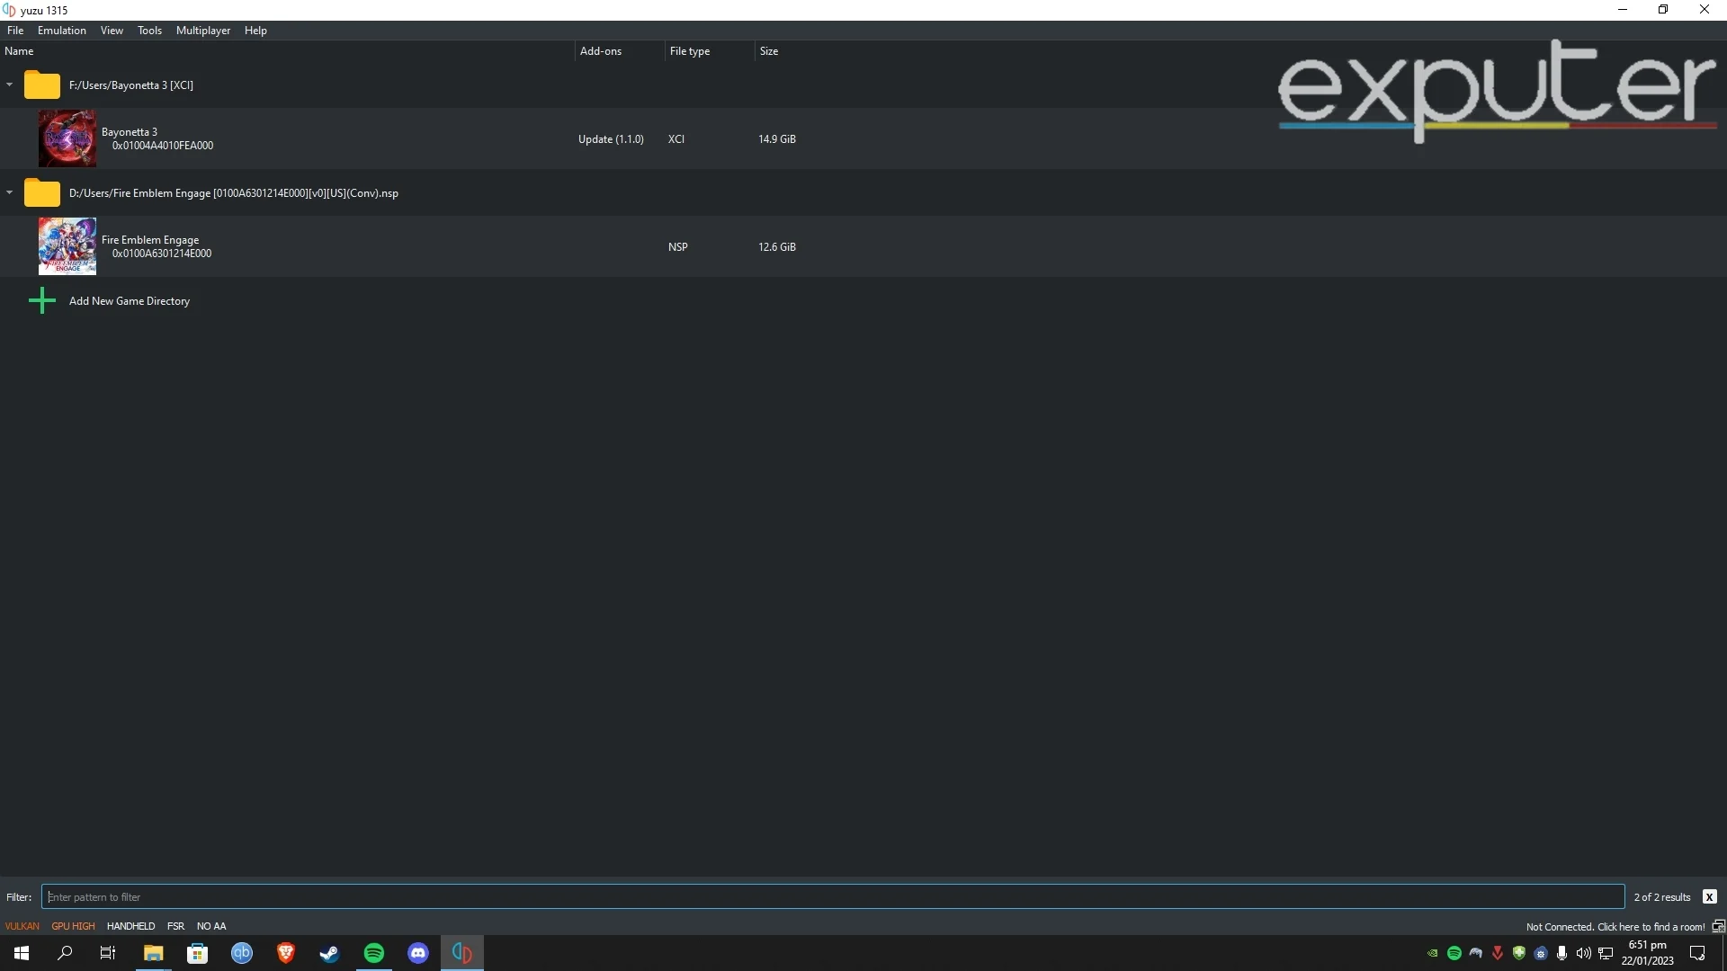The image size is (1727, 971).
Task: Open the Help menu
Action: pyautogui.click(x=255, y=31)
